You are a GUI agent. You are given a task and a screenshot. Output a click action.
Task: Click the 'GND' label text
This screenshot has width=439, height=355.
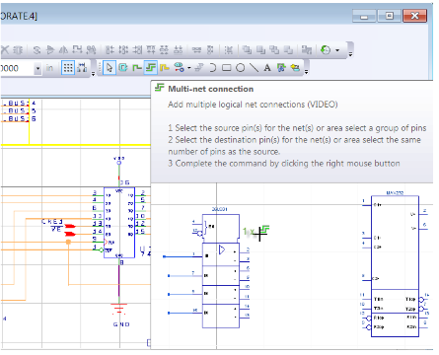pyautogui.click(x=121, y=324)
